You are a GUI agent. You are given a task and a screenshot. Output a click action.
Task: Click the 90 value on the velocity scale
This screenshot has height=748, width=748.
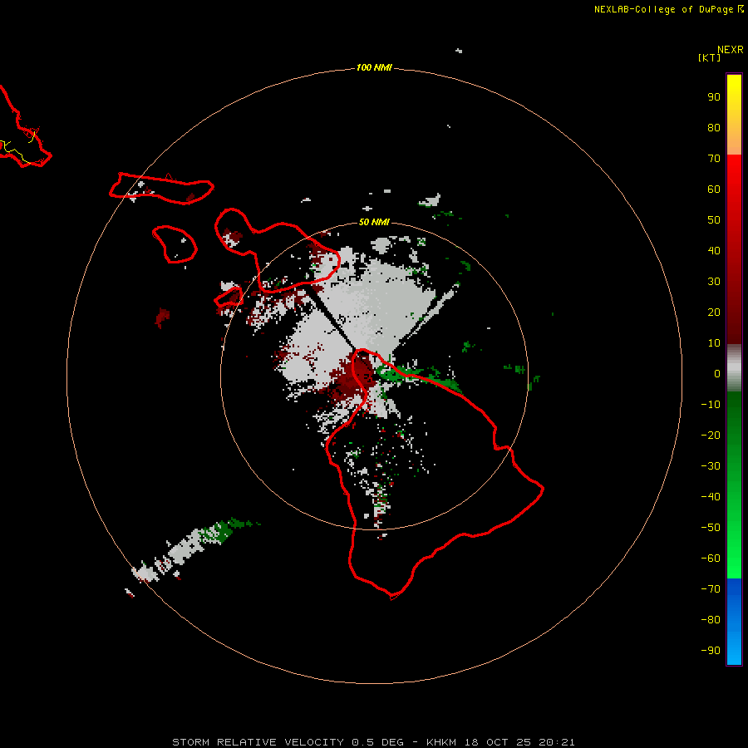coord(714,97)
